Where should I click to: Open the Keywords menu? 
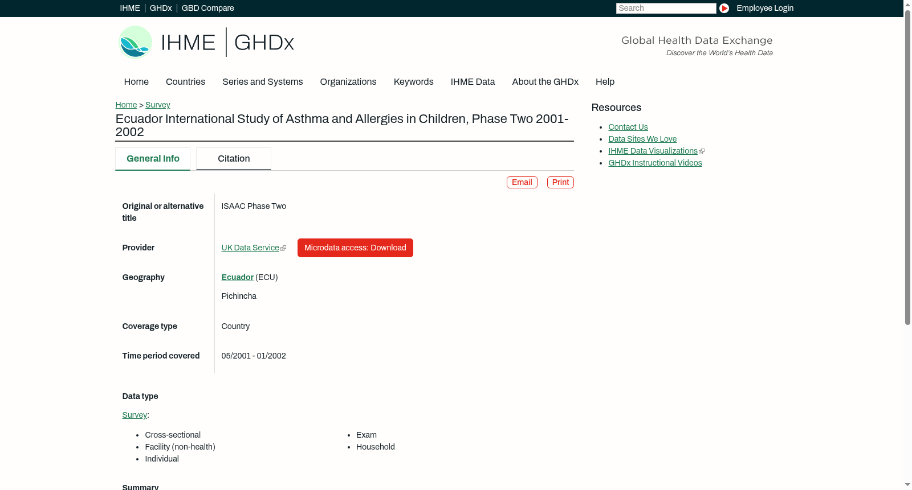pyautogui.click(x=414, y=82)
